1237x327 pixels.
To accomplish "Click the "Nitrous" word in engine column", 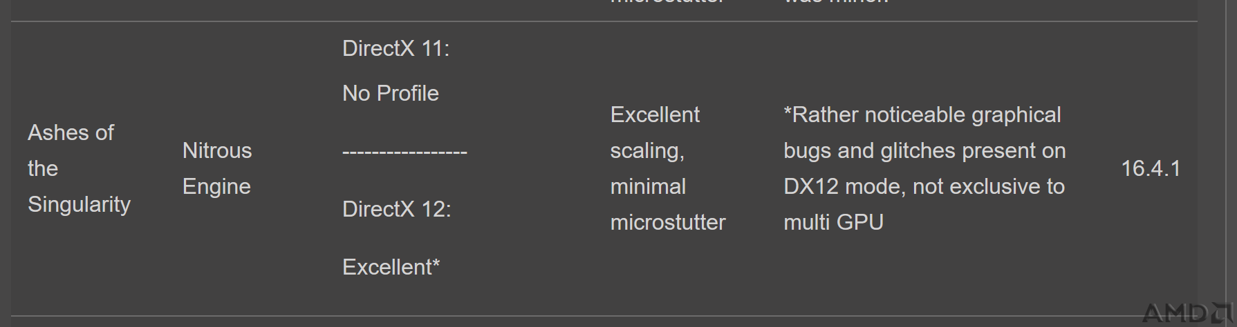I will [217, 150].
